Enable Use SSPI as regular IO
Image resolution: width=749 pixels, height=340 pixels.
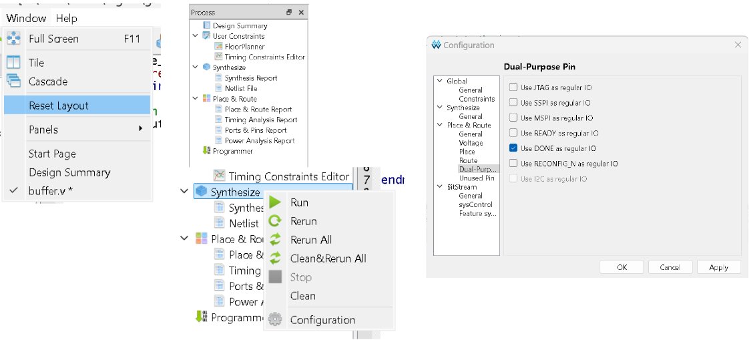pyautogui.click(x=513, y=102)
